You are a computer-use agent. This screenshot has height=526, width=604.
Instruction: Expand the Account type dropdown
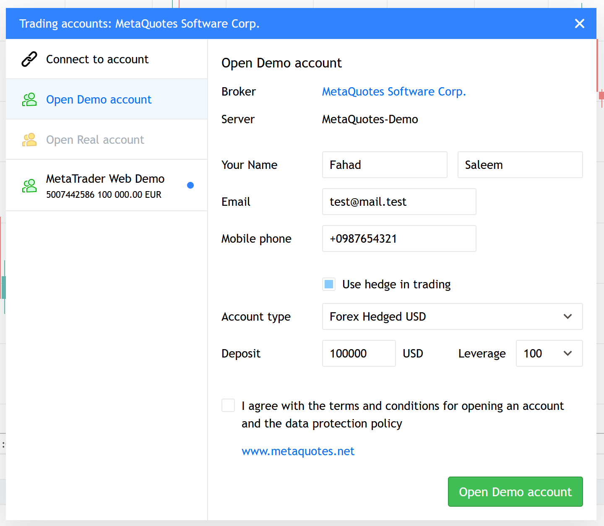pyautogui.click(x=452, y=316)
